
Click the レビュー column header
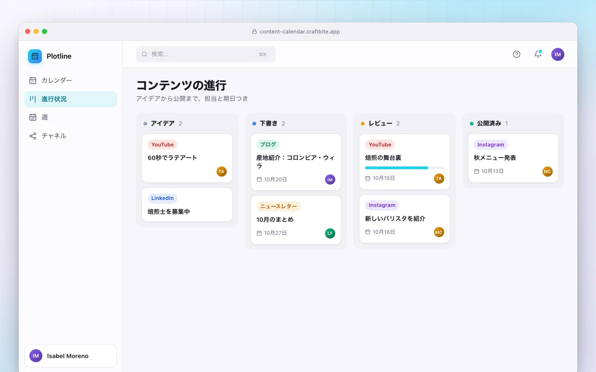point(380,123)
